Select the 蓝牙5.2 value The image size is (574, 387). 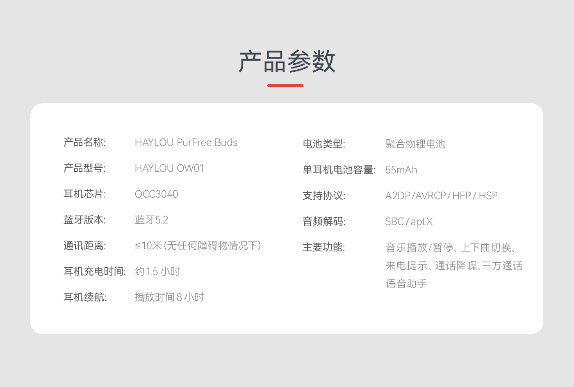(x=152, y=220)
